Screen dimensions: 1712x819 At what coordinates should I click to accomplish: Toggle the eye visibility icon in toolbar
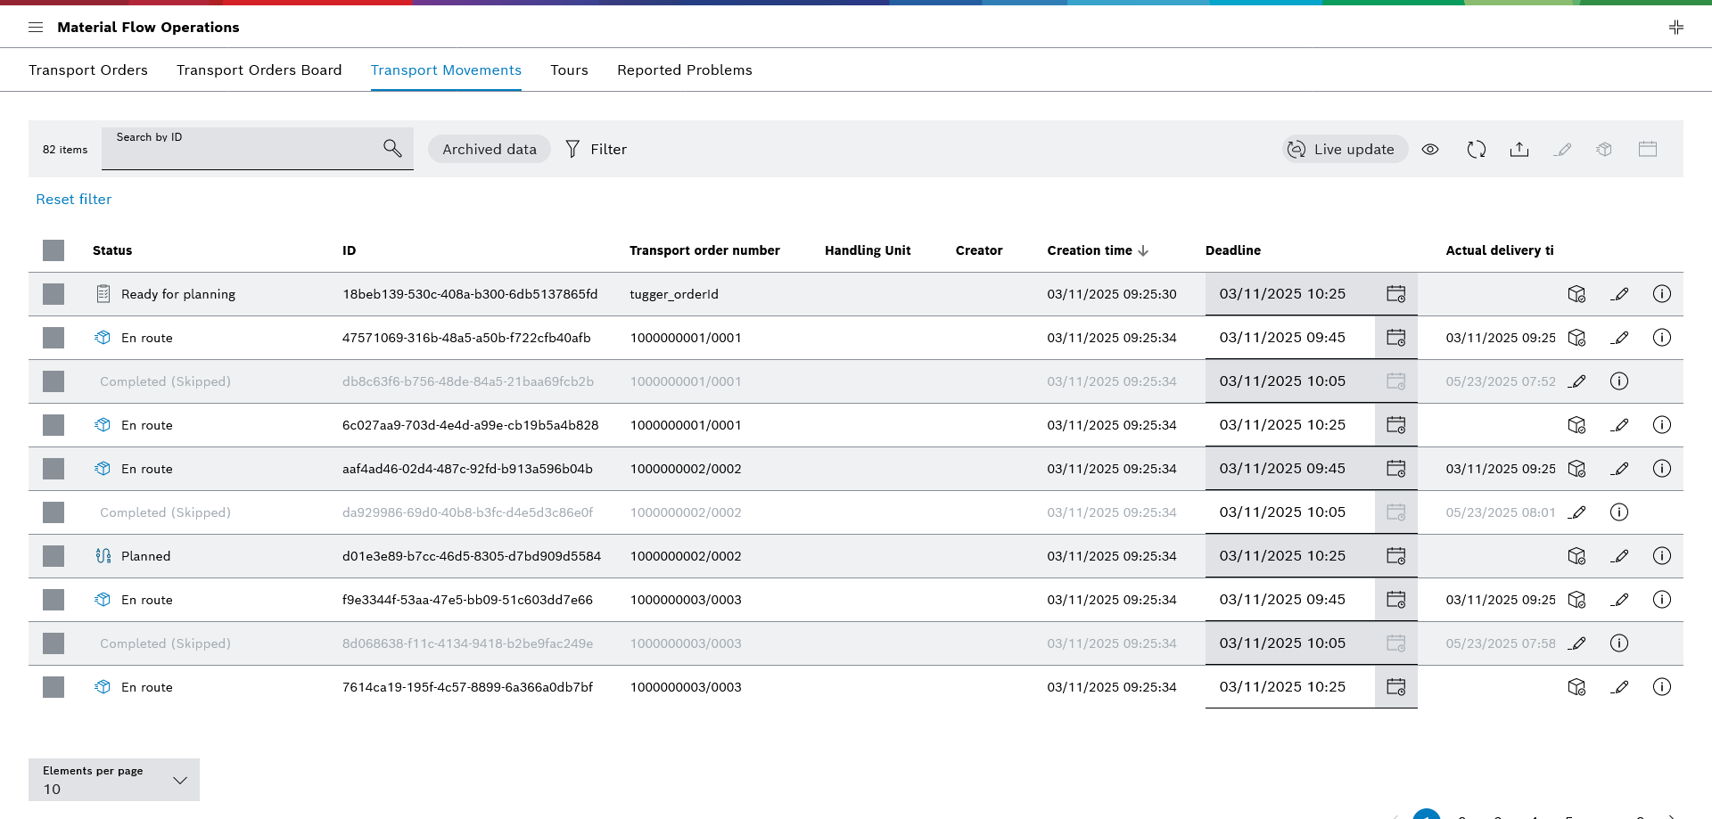[x=1430, y=150]
